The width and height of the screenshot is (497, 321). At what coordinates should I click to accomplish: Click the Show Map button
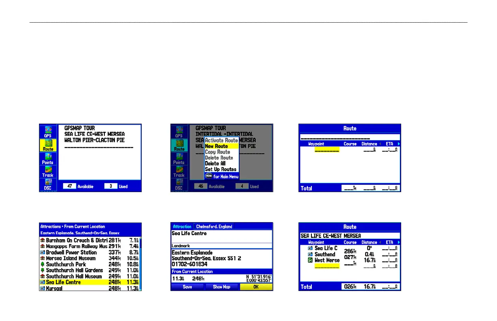[x=221, y=287]
